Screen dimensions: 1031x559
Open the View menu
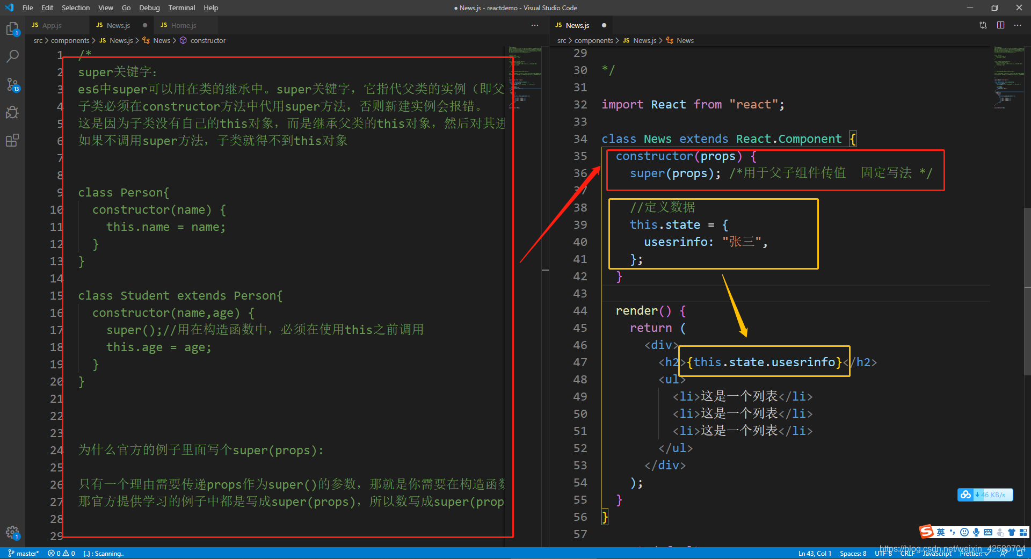(x=106, y=8)
